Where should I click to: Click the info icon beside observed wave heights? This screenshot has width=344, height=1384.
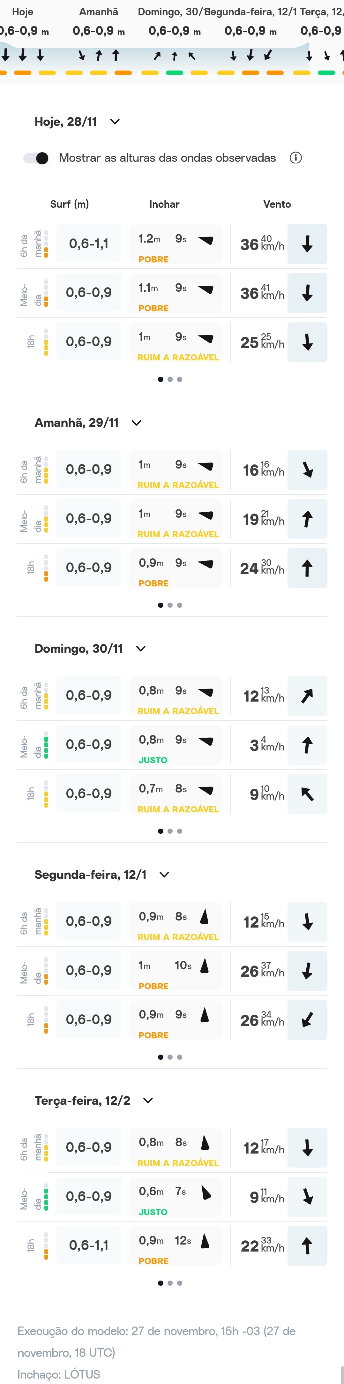[x=295, y=158]
